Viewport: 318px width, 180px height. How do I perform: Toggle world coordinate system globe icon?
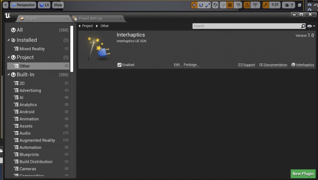215,5
